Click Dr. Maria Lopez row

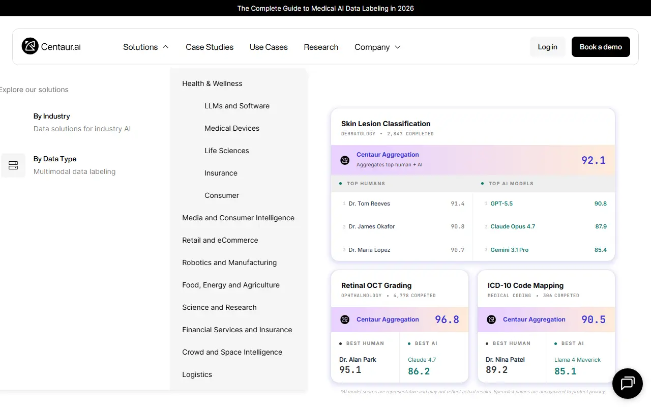tap(402, 250)
